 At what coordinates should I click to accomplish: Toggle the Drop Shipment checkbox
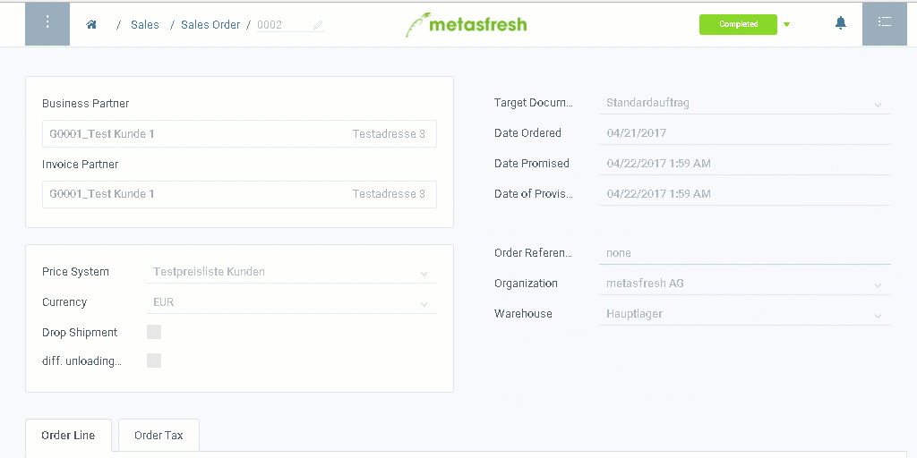pyautogui.click(x=154, y=332)
